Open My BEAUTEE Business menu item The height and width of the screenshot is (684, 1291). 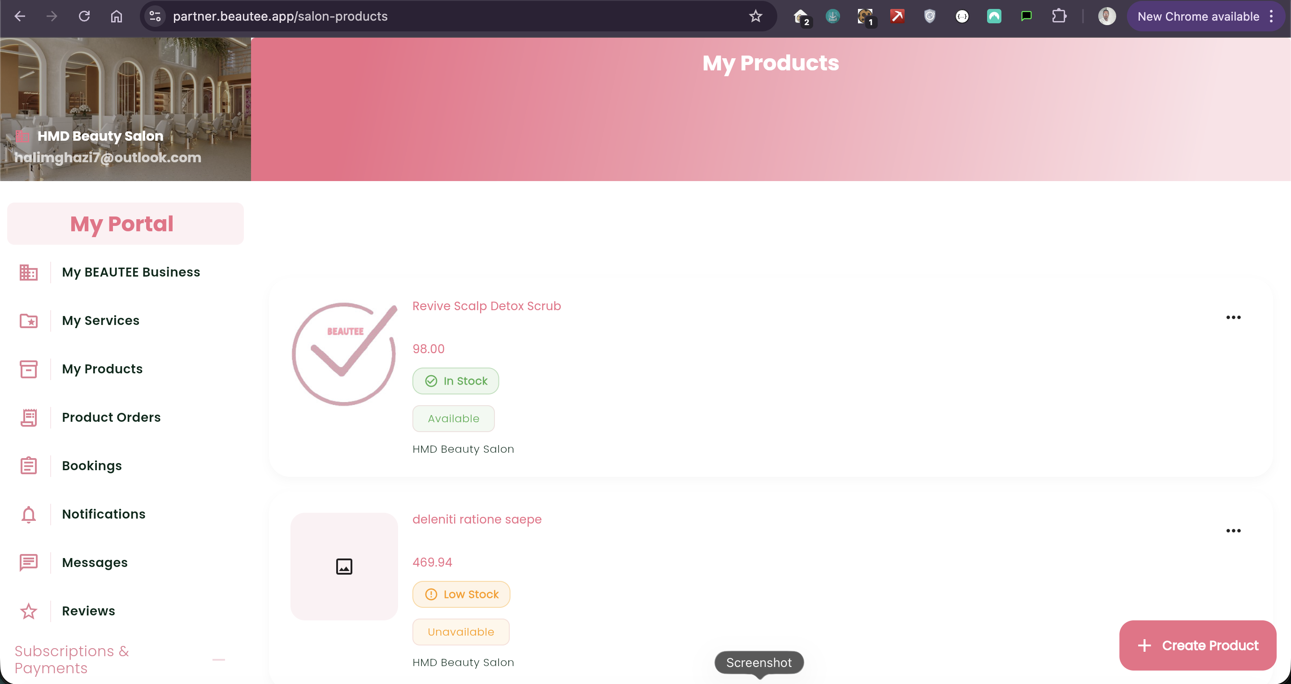point(131,272)
